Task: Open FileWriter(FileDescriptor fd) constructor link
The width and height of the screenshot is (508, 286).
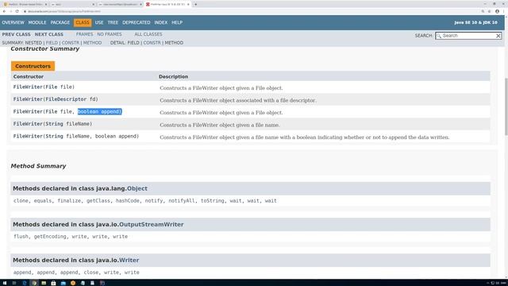Action: [56, 99]
